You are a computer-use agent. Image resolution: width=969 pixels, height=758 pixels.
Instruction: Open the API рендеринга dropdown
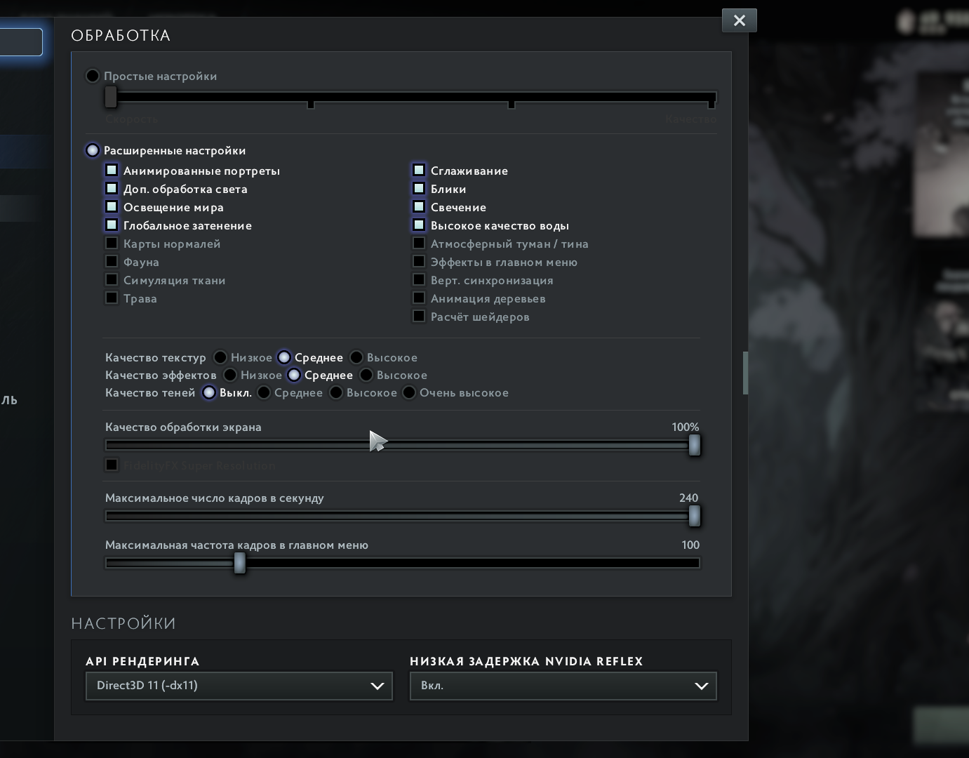pyautogui.click(x=239, y=686)
